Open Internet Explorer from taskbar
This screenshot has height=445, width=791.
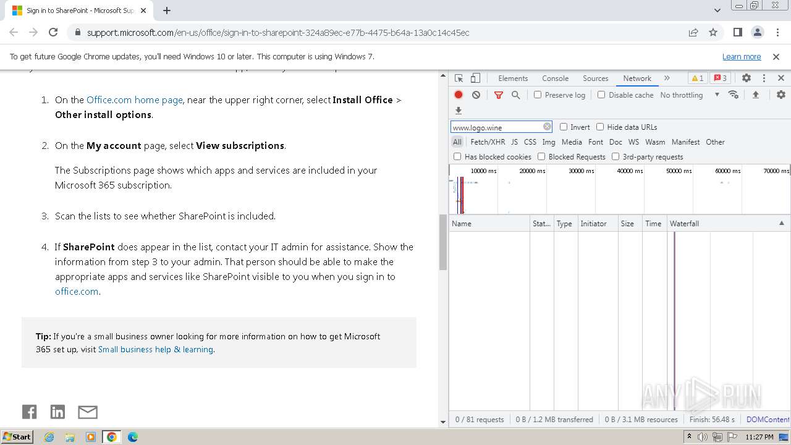[x=49, y=437]
